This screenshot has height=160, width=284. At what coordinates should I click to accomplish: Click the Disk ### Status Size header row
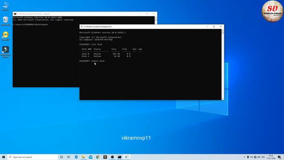click(x=112, y=49)
